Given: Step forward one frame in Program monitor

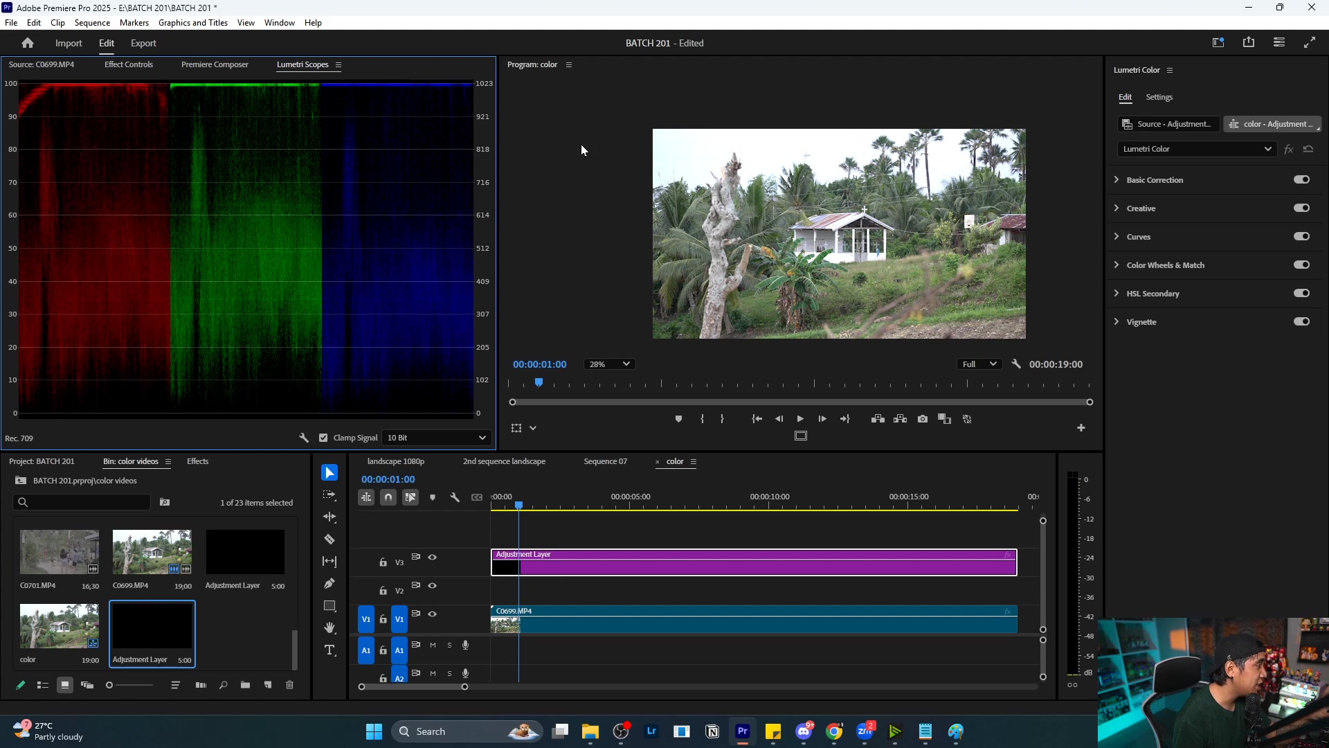Looking at the screenshot, I should pyautogui.click(x=822, y=419).
